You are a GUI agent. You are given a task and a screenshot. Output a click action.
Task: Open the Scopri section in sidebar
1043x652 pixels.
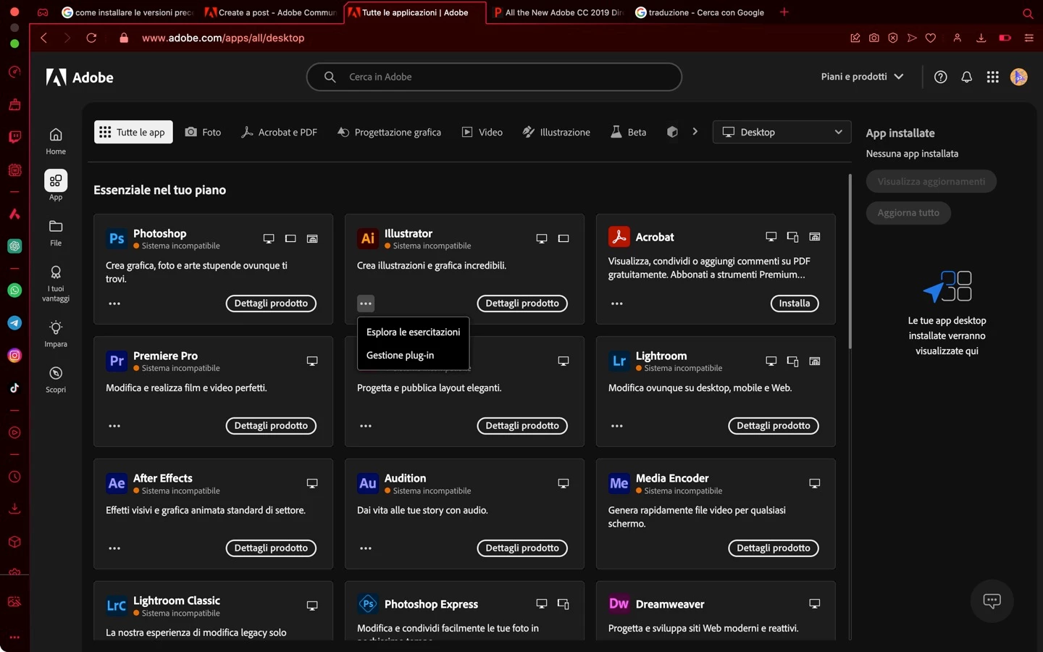click(x=56, y=379)
